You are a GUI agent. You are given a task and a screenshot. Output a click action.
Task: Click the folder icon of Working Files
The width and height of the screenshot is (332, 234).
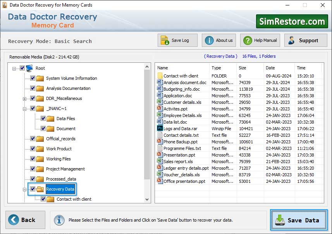tap(40, 159)
